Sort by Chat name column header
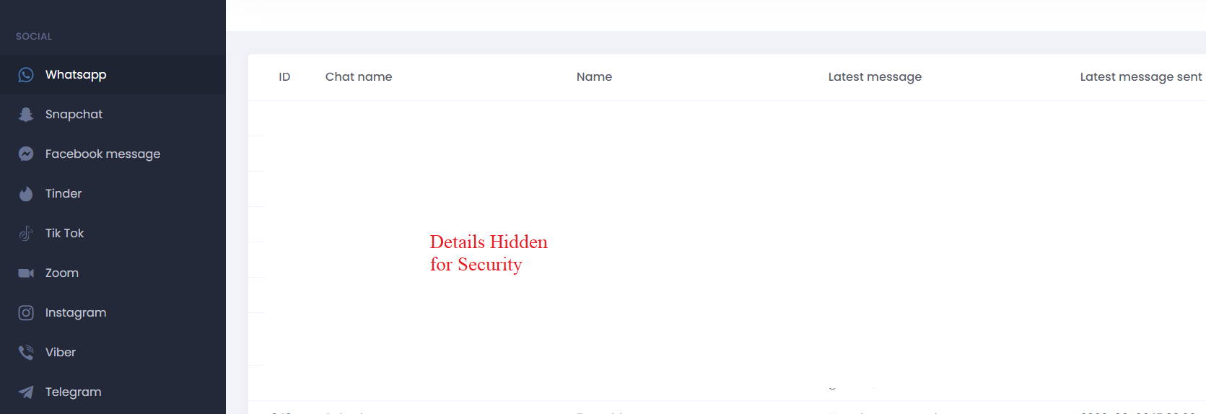 pos(359,77)
